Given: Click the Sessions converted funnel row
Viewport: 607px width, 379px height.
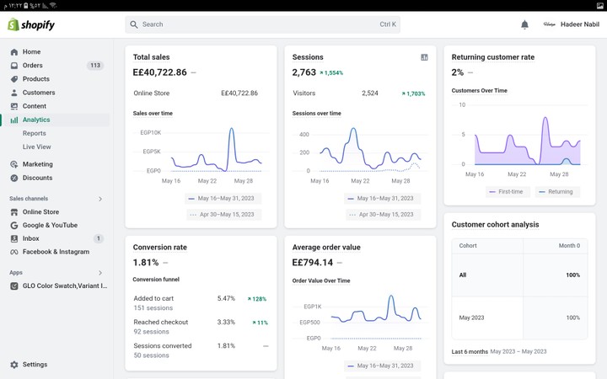Looking at the screenshot, I should coord(201,350).
